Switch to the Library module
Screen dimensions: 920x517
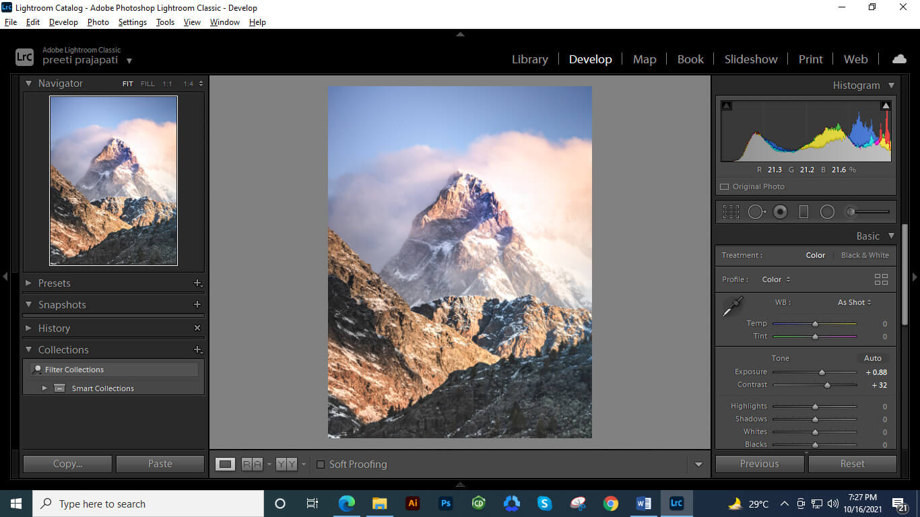point(529,59)
